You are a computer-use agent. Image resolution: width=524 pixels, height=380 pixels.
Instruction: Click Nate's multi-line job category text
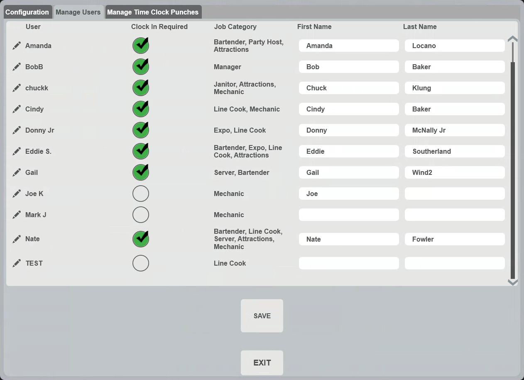tap(248, 239)
